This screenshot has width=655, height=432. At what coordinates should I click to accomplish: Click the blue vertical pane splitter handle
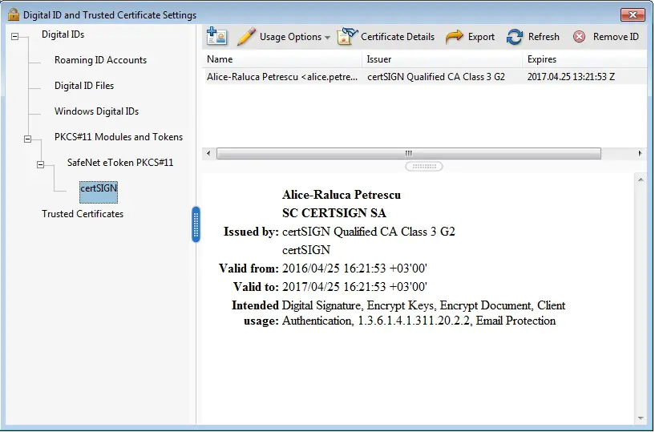coord(196,224)
